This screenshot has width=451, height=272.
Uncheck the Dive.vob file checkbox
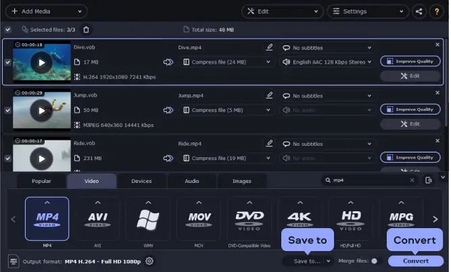click(x=7, y=62)
